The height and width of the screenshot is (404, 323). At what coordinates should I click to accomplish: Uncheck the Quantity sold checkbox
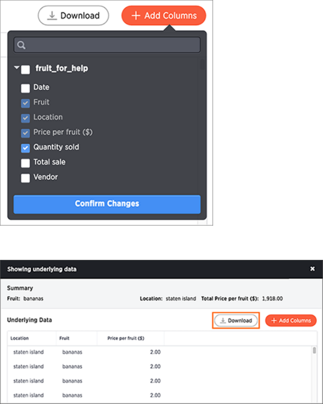coord(25,148)
